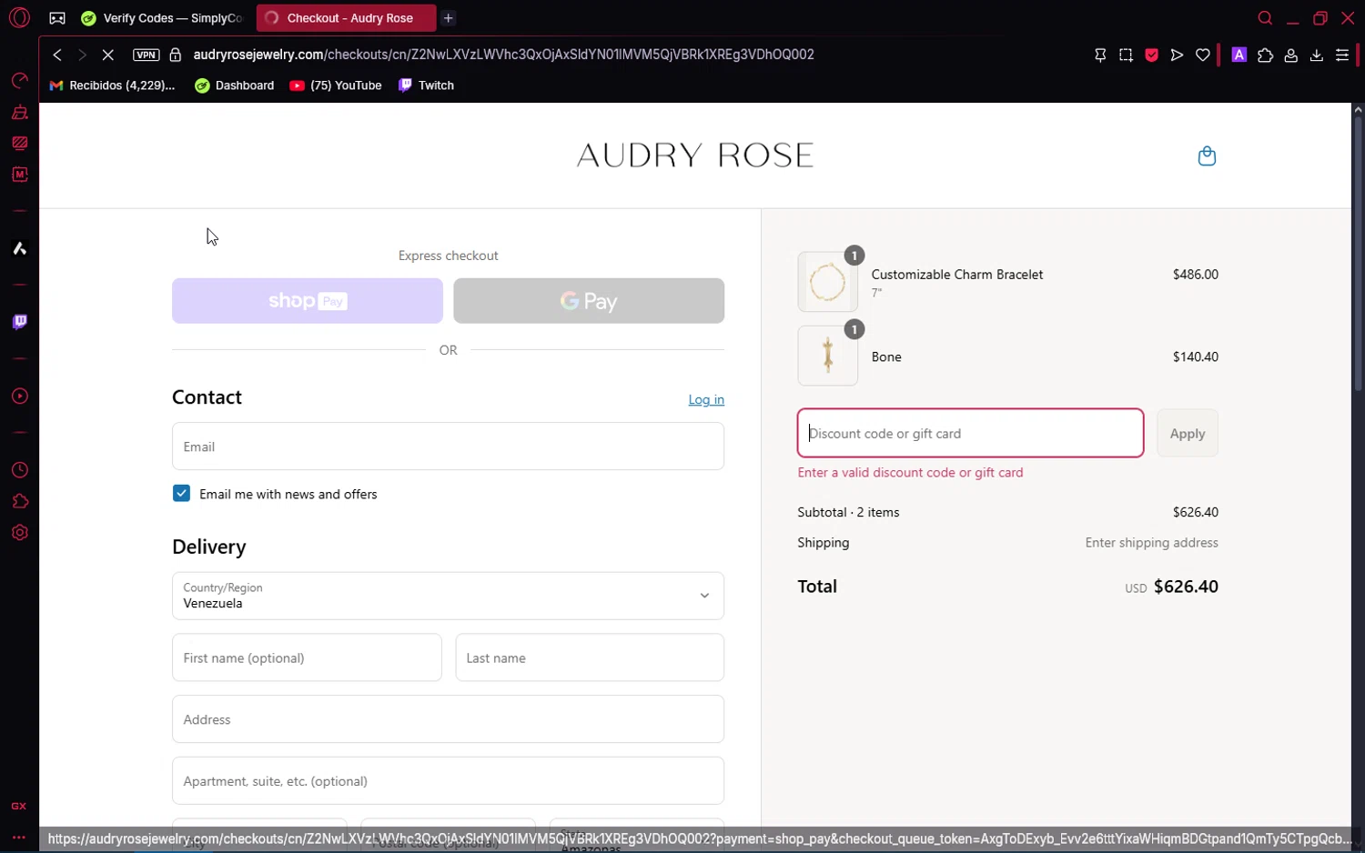Click the AUDRY ROSE store logo

(x=695, y=156)
